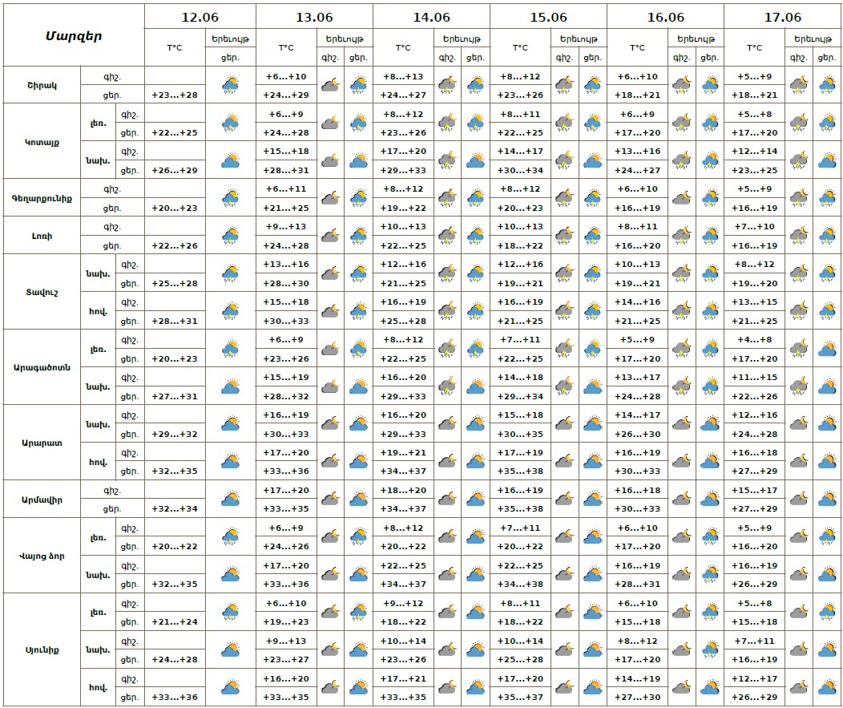
Task: Select the Վայոց ձոր region label
Action: coord(42,556)
